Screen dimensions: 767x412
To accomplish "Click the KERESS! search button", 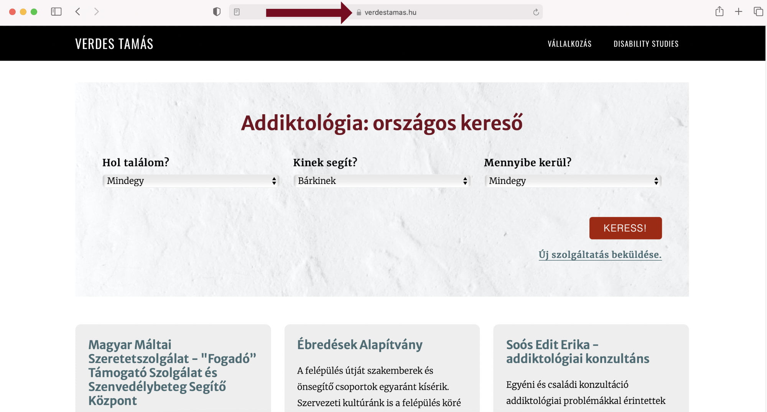I will (625, 228).
